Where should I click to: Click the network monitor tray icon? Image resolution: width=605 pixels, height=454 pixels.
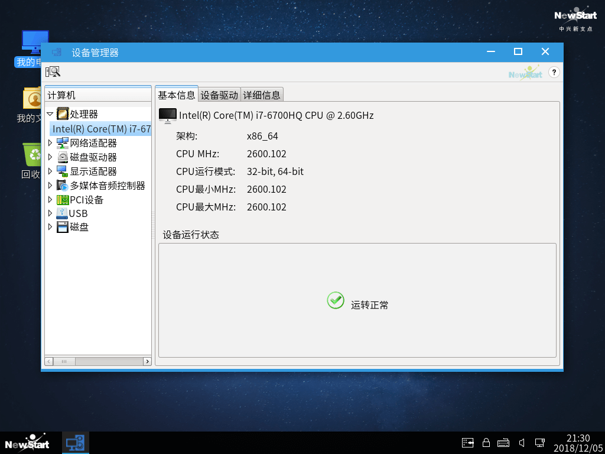pos(539,442)
